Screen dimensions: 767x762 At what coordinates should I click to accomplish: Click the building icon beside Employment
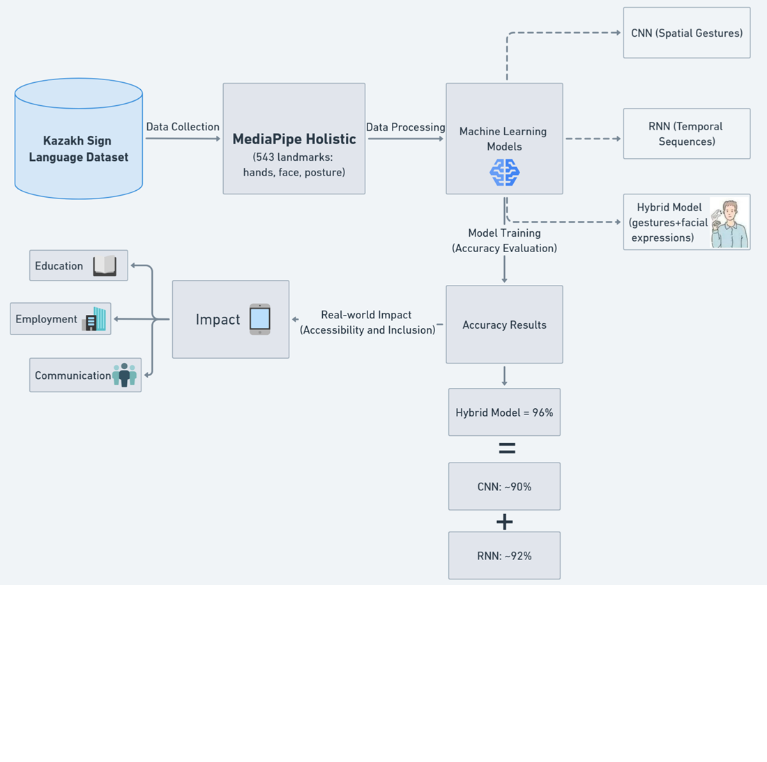(95, 319)
